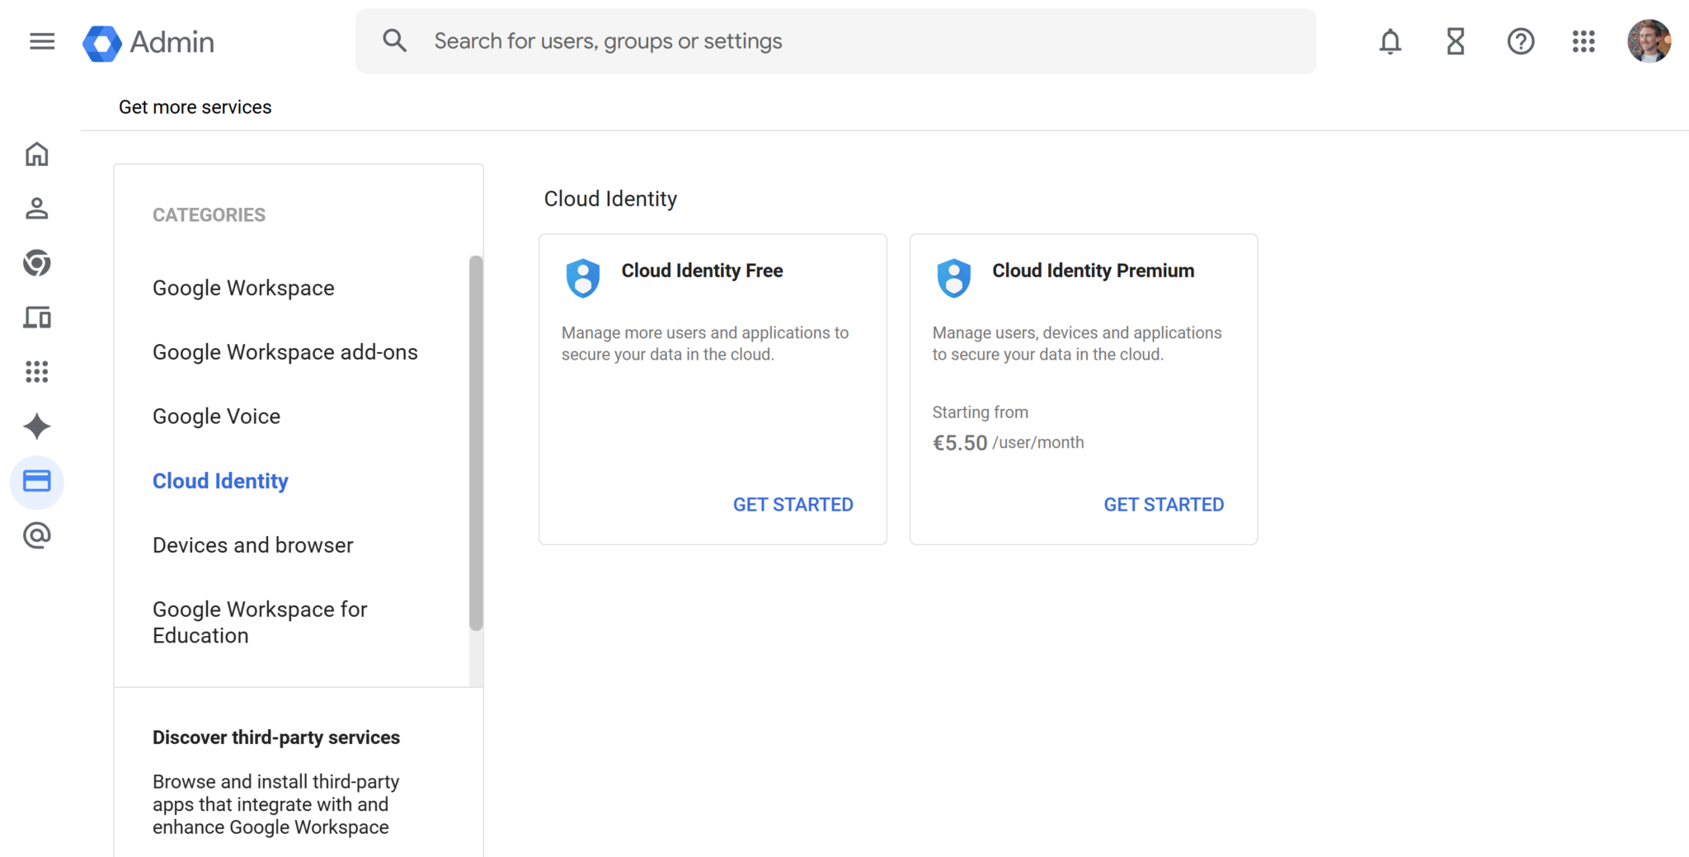
Task: Select Google Workspace for Education category
Action: [260, 622]
